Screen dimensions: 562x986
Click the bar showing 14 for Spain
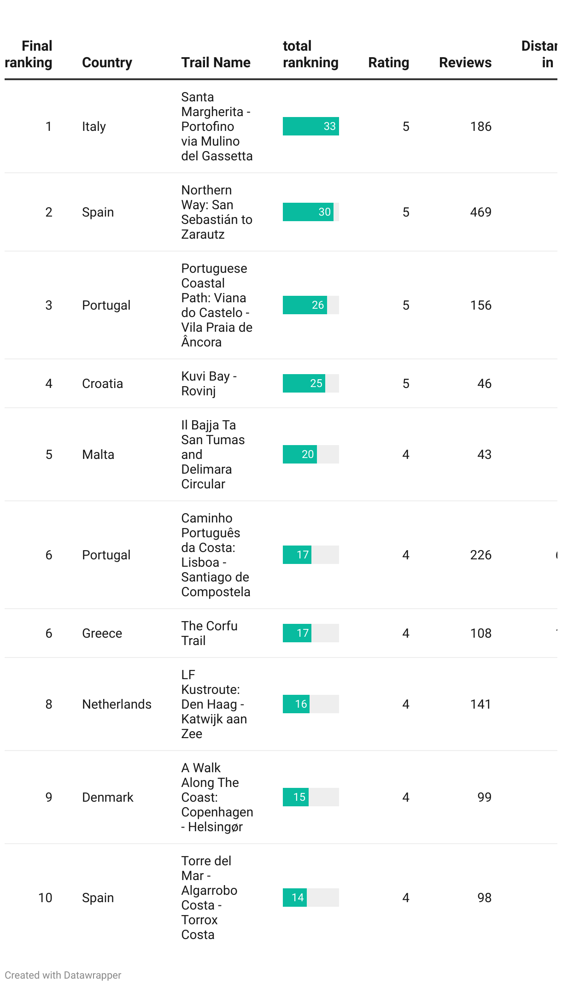pyautogui.click(x=295, y=898)
